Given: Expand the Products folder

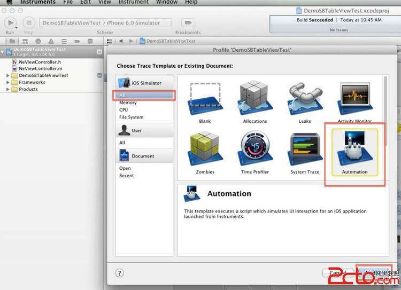Looking at the screenshot, I should tap(7, 90).
